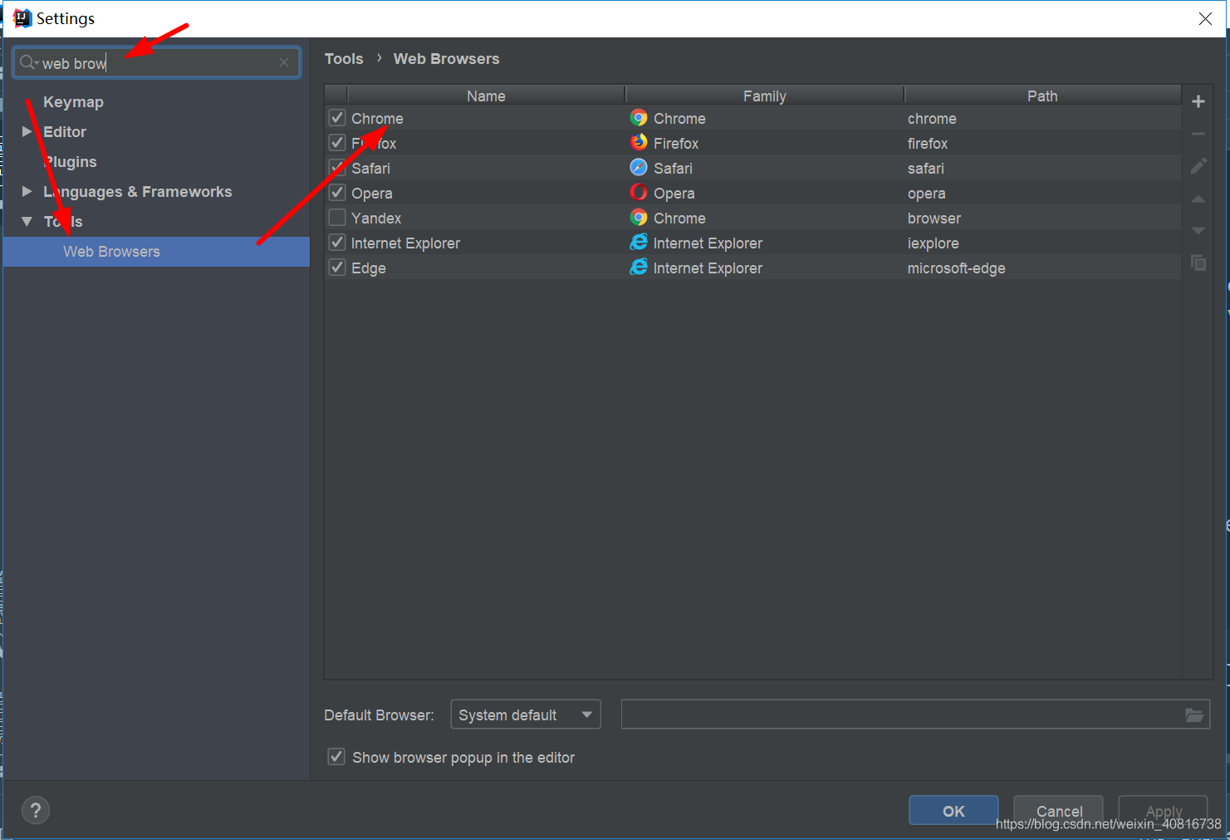Select Plugins in settings tree
Image resolution: width=1230 pixels, height=840 pixels.
point(70,161)
